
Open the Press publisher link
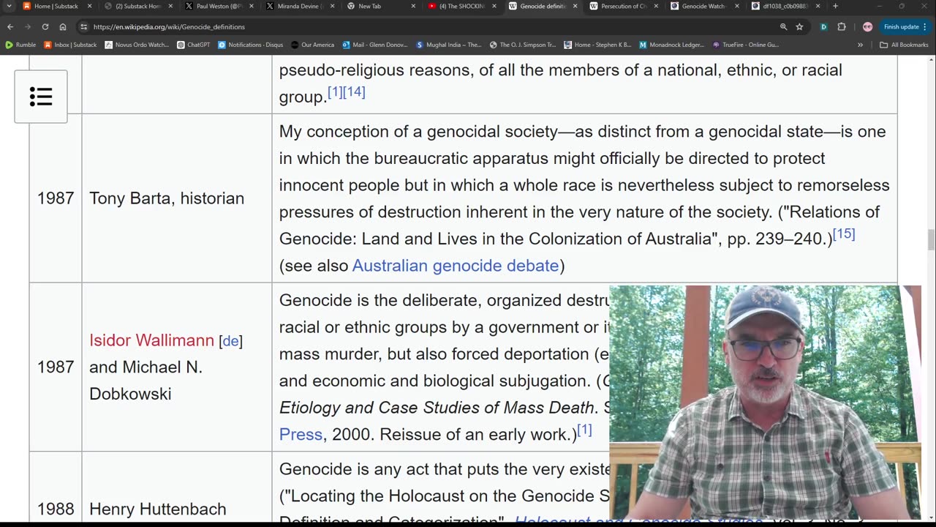pyautogui.click(x=301, y=435)
